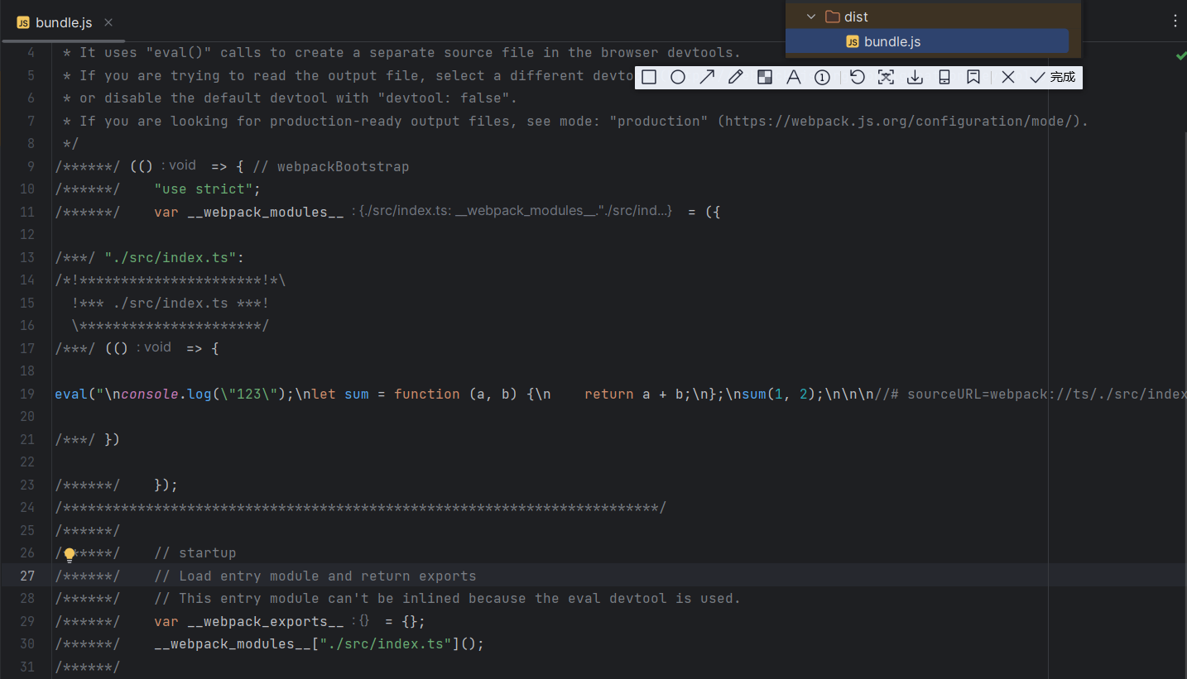Click line number 19 in the gutter

click(x=26, y=394)
